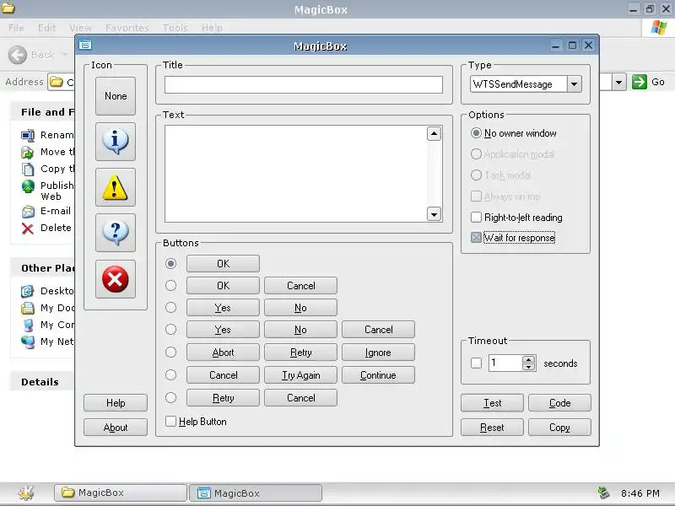The width and height of the screenshot is (675, 506).
Task: Switch to MagicBox folder taskbar button
Action: (121, 493)
